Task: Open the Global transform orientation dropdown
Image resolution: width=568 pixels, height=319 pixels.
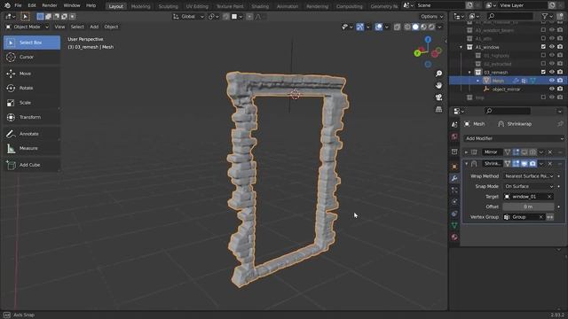Action: (x=188, y=17)
